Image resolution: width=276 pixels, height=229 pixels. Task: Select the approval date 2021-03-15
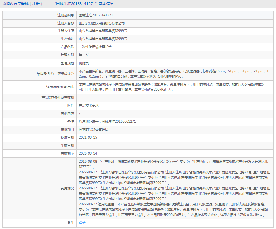[88, 137]
